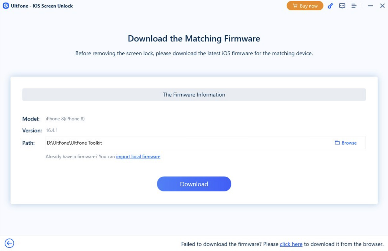
Task: Close the UltFone window
Action: [x=382, y=6]
